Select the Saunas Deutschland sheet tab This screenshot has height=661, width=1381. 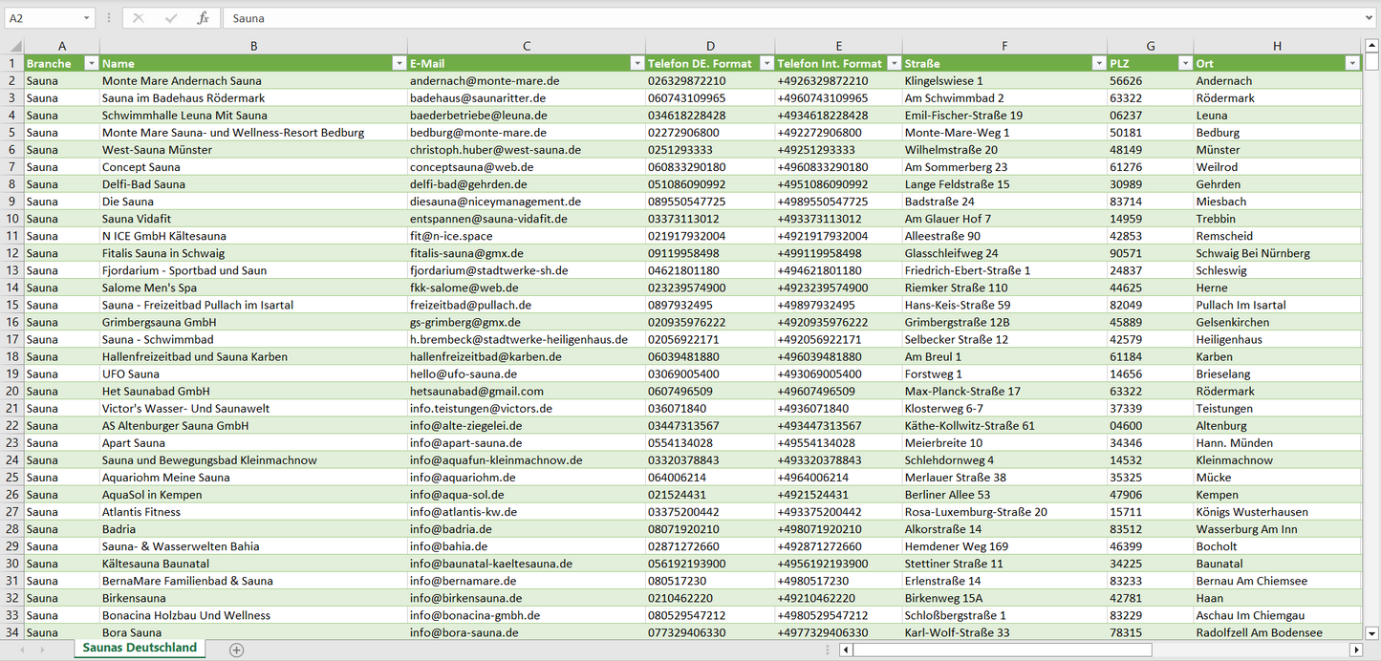[140, 648]
